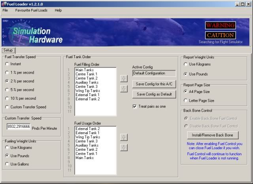Select Use Kilograms under Report Weight Units
This screenshot has height=184, width=253.
pyautogui.click(x=186, y=64)
